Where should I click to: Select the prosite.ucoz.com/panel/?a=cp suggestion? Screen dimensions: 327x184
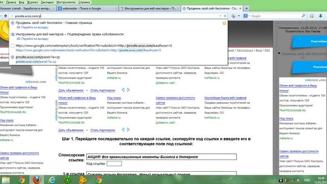pos(118,59)
